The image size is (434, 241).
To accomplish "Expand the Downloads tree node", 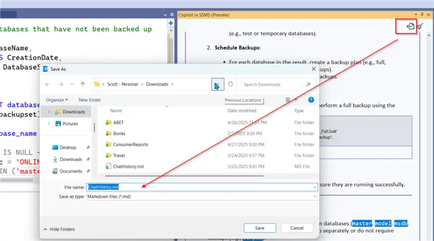I will click(x=49, y=112).
